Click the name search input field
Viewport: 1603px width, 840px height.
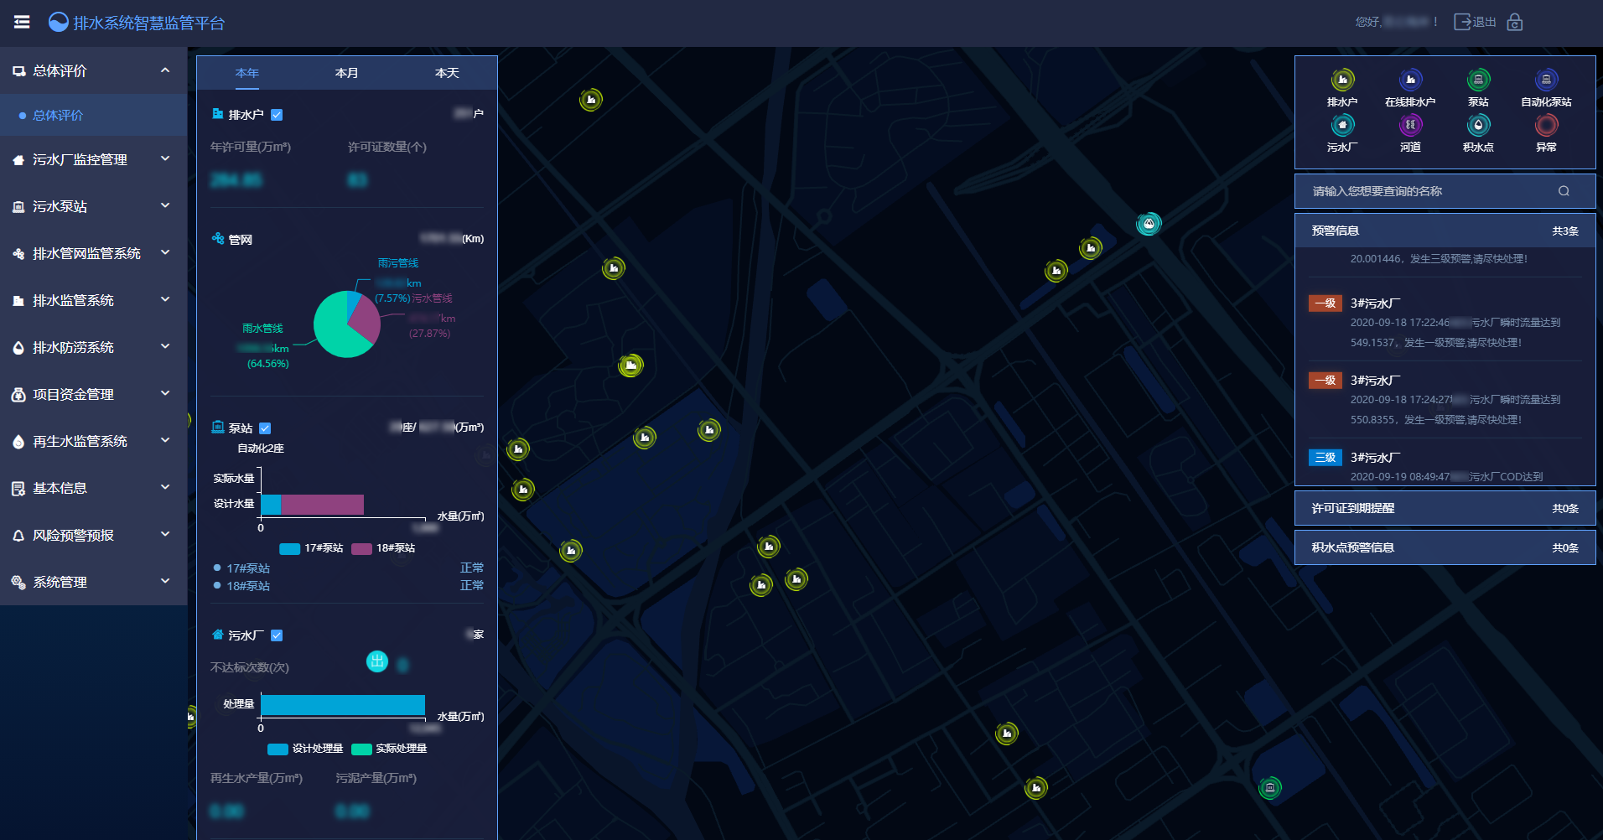point(1429,191)
